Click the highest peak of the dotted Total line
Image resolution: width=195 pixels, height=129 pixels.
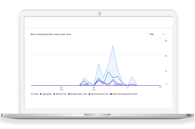113,46
